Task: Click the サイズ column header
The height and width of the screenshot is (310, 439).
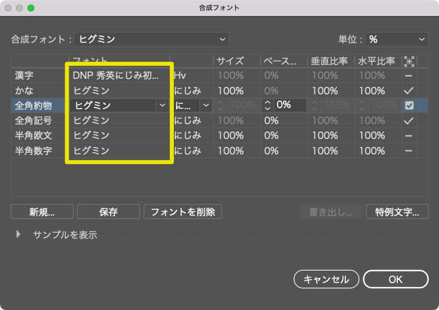Action: point(230,61)
